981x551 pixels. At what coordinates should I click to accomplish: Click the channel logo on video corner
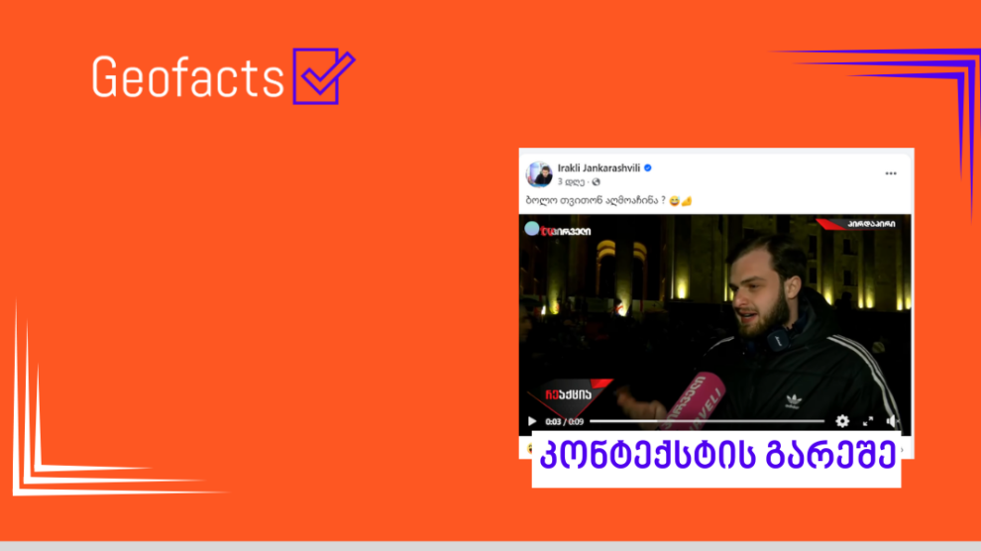[x=558, y=230]
